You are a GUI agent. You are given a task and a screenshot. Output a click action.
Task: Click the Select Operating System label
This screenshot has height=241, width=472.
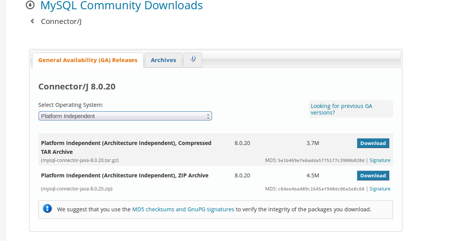71,105
